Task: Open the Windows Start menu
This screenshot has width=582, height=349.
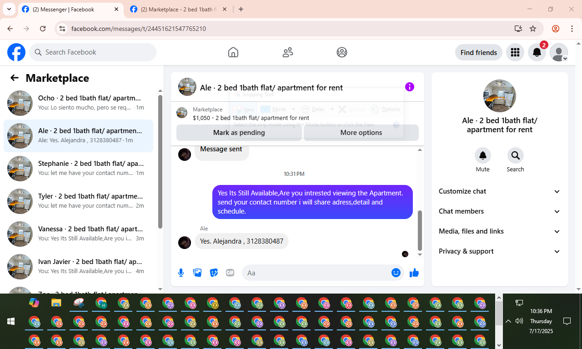Action: [11, 321]
